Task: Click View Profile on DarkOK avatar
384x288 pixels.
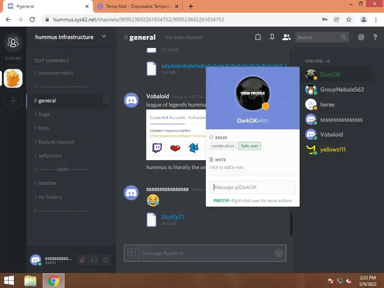Action: coord(252,93)
